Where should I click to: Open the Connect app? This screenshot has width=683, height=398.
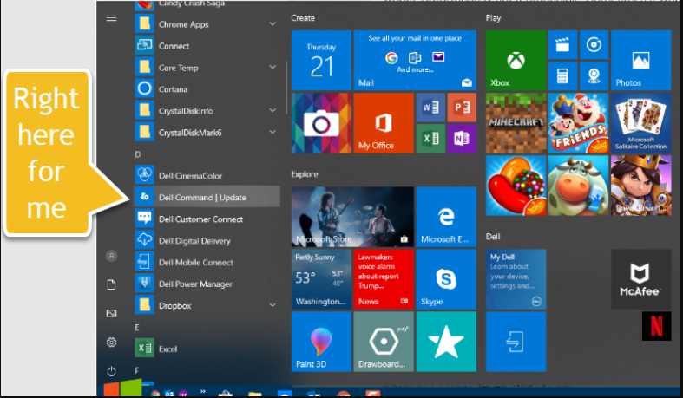point(207,46)
